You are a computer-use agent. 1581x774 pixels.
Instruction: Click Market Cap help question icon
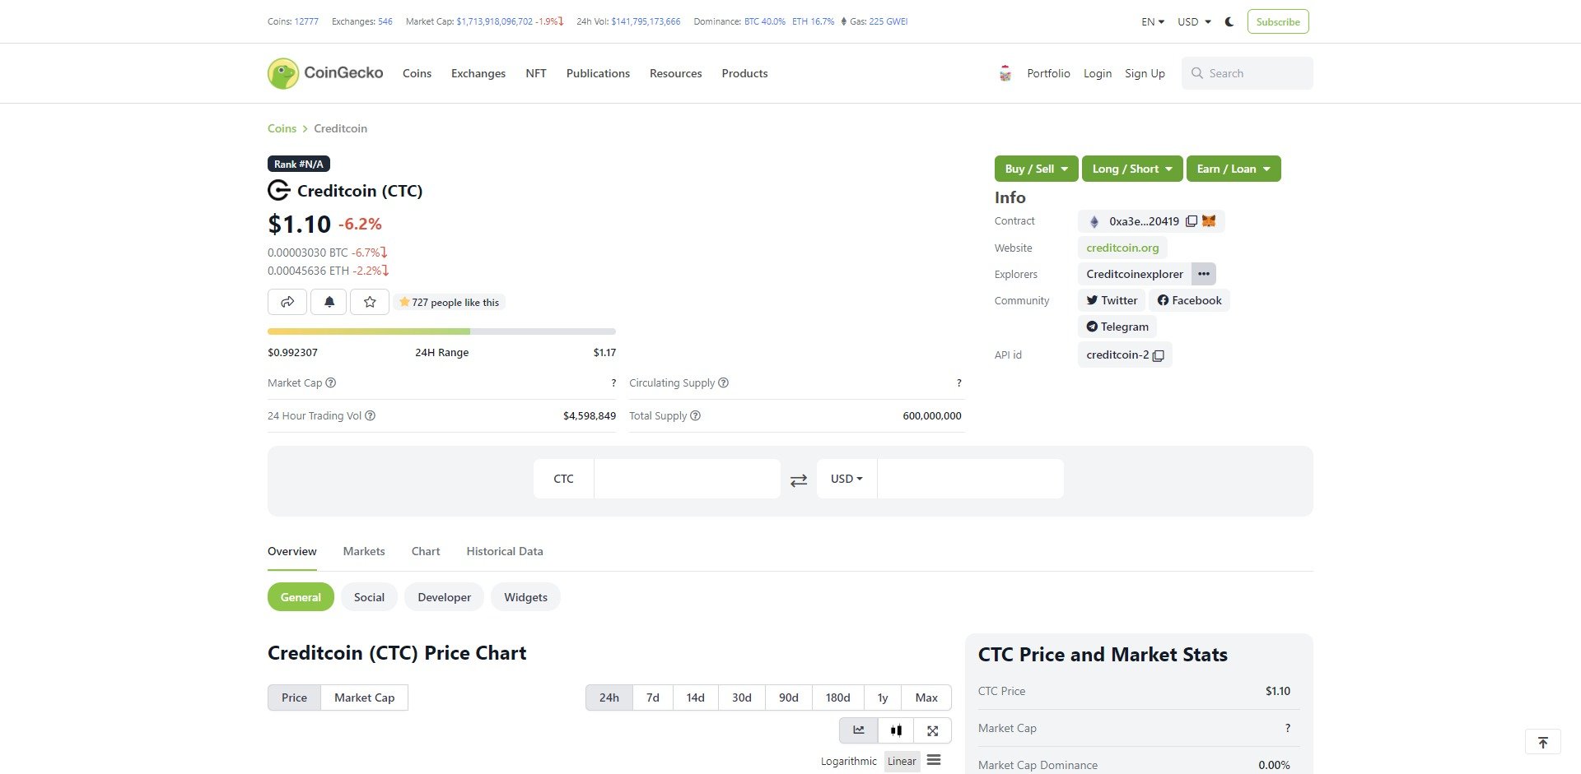coord(331,383)
